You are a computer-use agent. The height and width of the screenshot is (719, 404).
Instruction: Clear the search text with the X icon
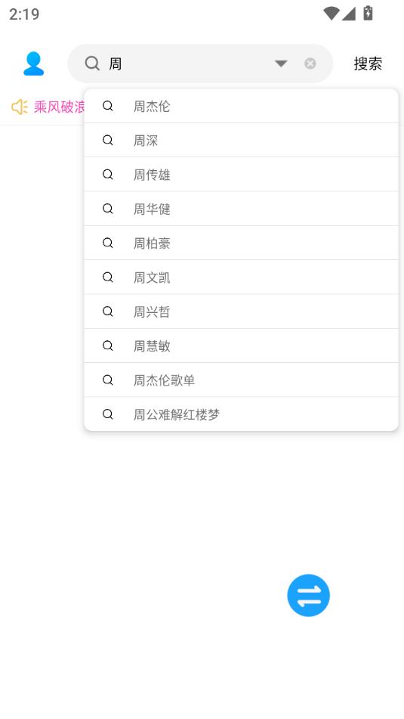310,64
